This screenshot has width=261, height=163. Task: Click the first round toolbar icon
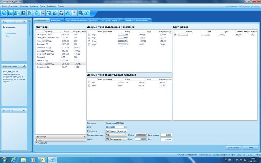(5, 13)
